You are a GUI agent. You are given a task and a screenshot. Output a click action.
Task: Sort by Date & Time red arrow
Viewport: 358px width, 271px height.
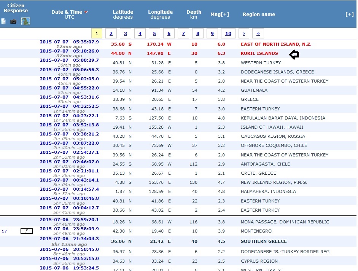click(86, 12)
